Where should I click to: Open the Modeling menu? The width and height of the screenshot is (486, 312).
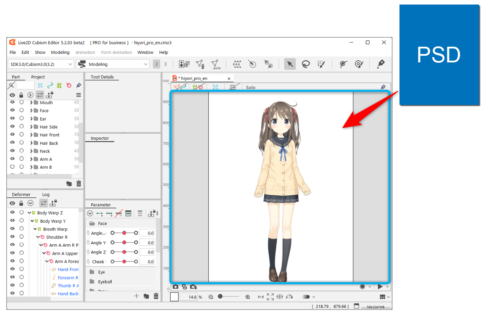coord(60,52)
